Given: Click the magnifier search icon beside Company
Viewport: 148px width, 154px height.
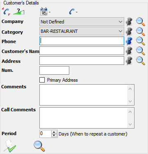Looking at the screenshot, I should [141, 22].
